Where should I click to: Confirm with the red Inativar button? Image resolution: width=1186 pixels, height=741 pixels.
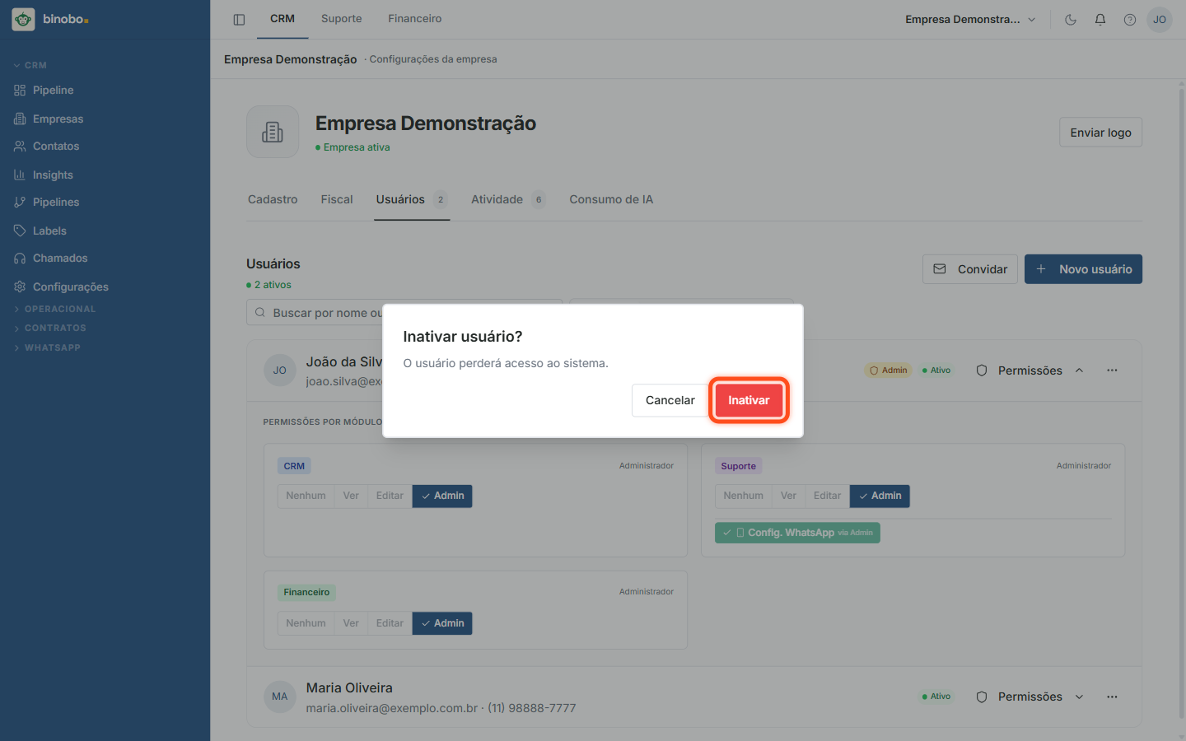[749, 400]
